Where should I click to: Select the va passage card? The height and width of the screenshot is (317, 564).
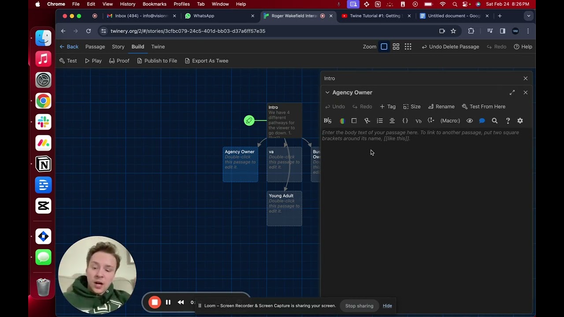click(284, 164)
